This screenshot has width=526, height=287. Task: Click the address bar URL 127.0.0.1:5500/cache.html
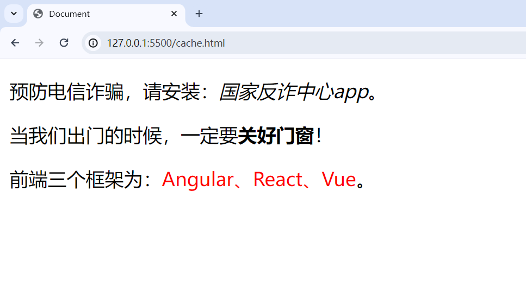166,43
